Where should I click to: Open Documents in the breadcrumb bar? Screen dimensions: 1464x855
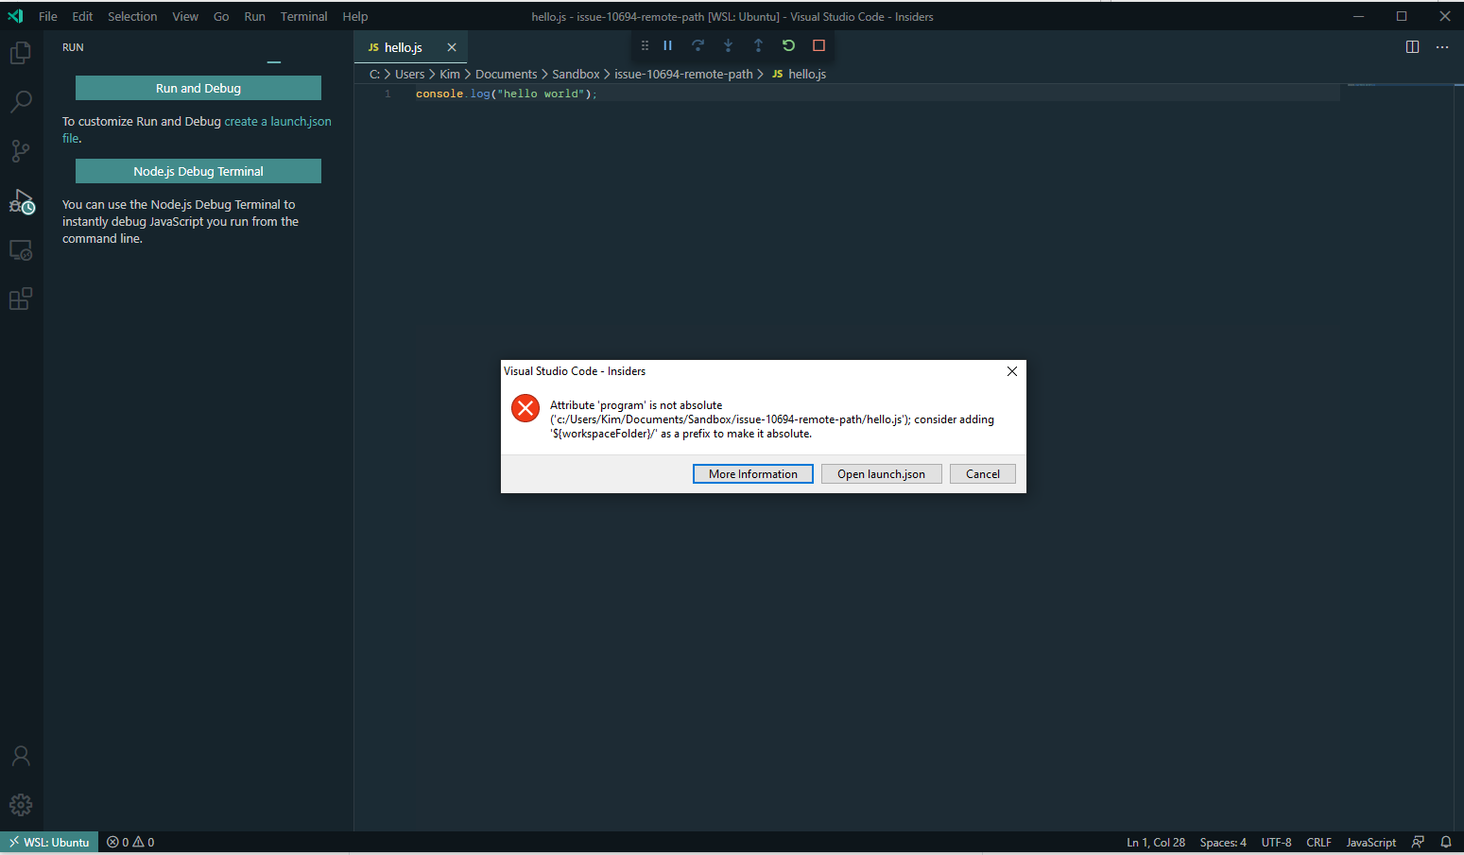click(x=507, y=74)
